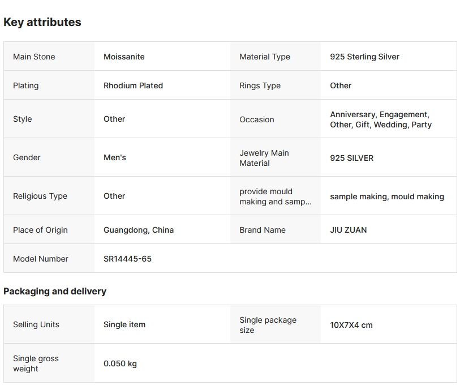Click the Rhodium Plated value
The height and width of the screenshot is (385, 460).
133,85
